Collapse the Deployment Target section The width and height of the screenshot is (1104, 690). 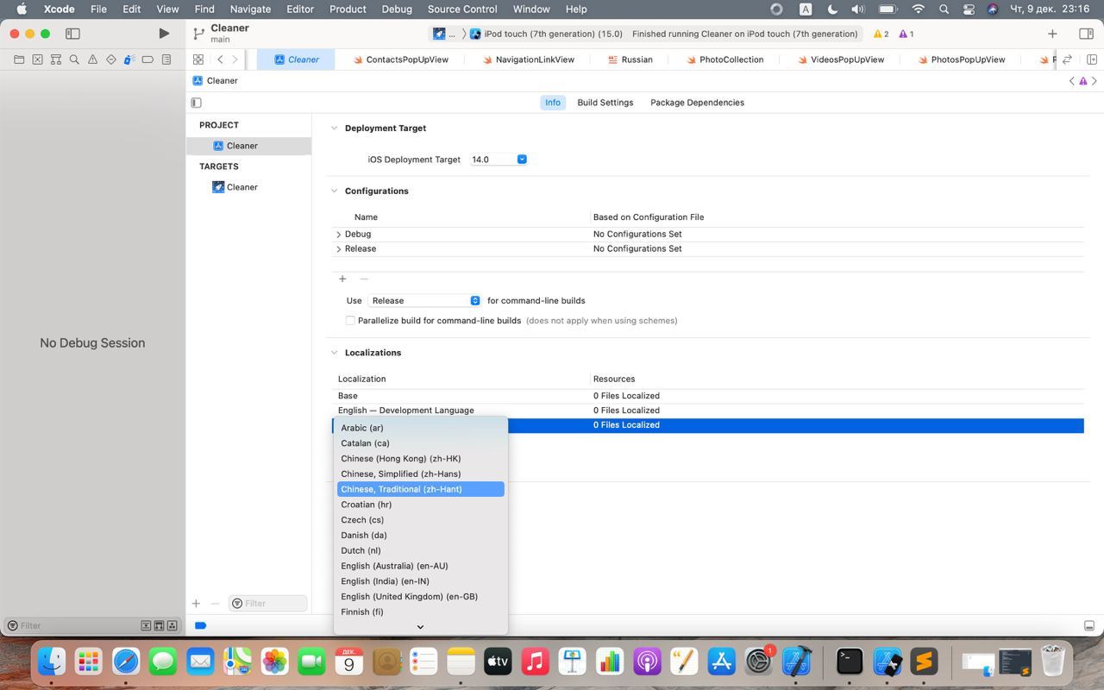[x=334, y=129]
